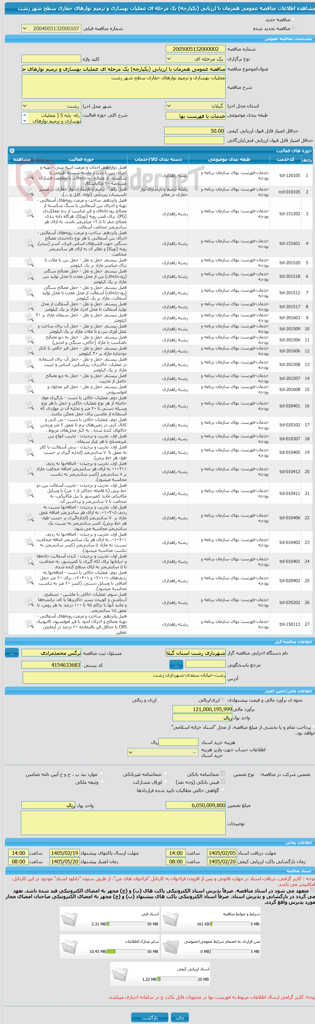This screenshot has width=315, height=1024.
Task: Open view icon for row tol-035202
Action: click(x=29, y=602)
